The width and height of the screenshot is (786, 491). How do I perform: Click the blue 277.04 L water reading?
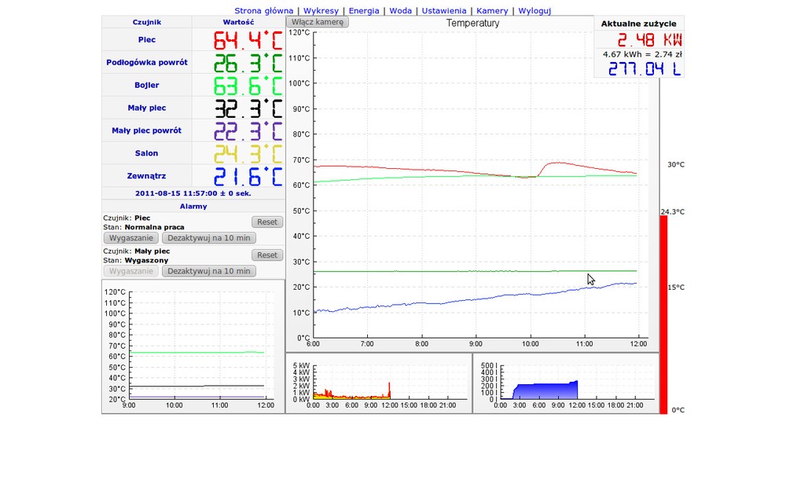(x=645, y=68)
